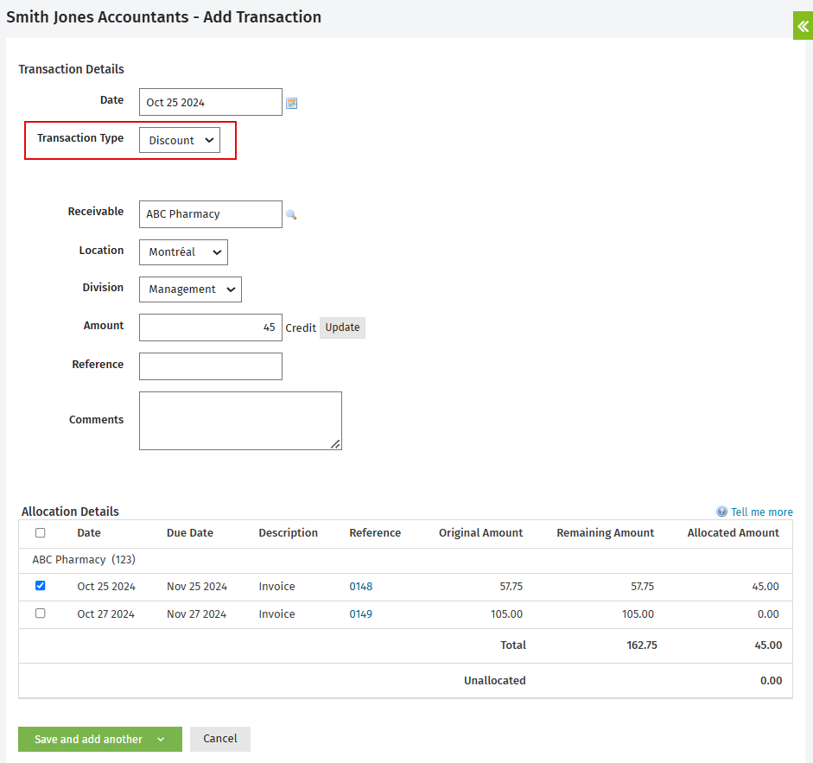Tick the select-all checkbox in the allocation header
Viewport: 813px width, 763px height.
pos(40,532)
